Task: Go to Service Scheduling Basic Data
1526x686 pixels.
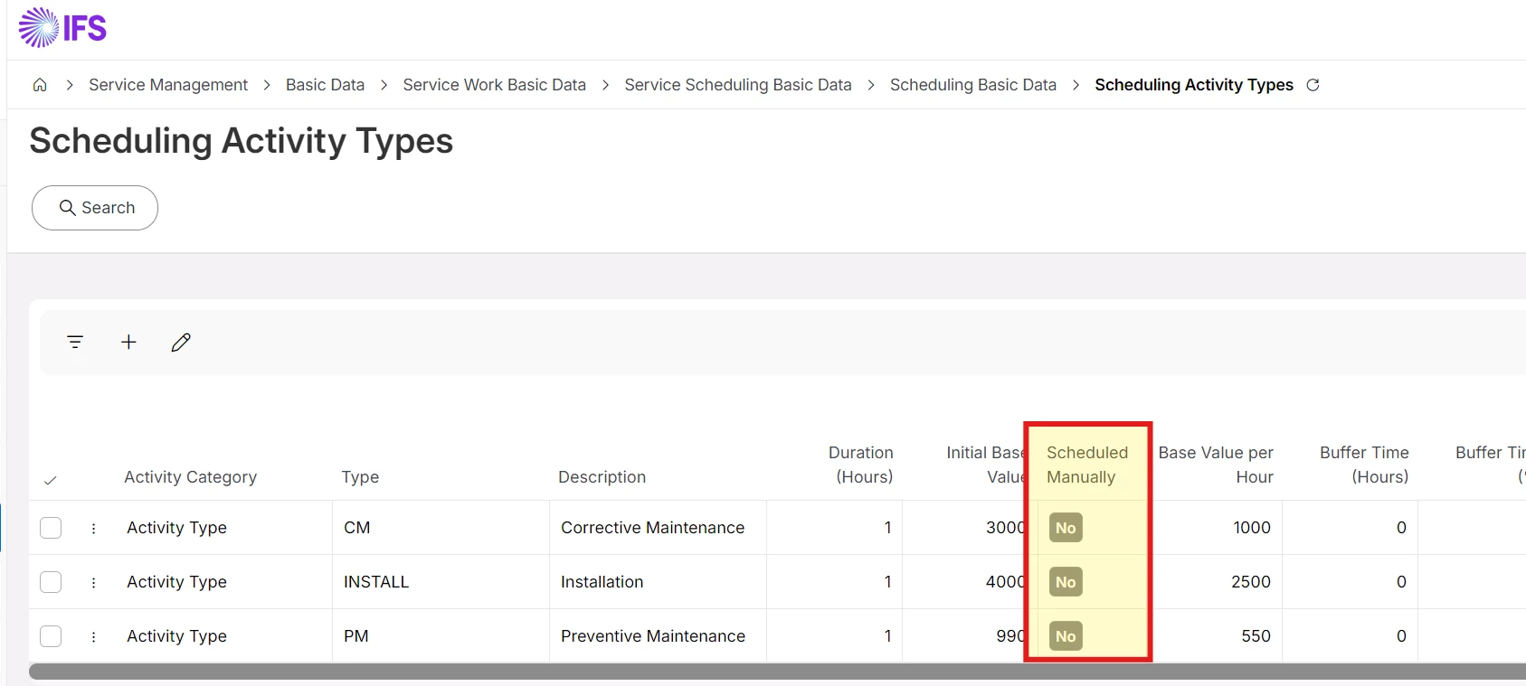Action: tap(737, 85)
